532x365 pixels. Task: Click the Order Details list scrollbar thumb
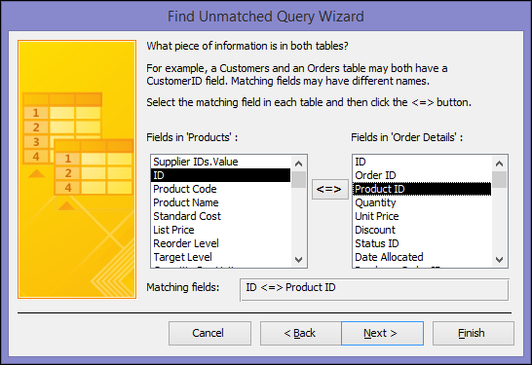499,180
